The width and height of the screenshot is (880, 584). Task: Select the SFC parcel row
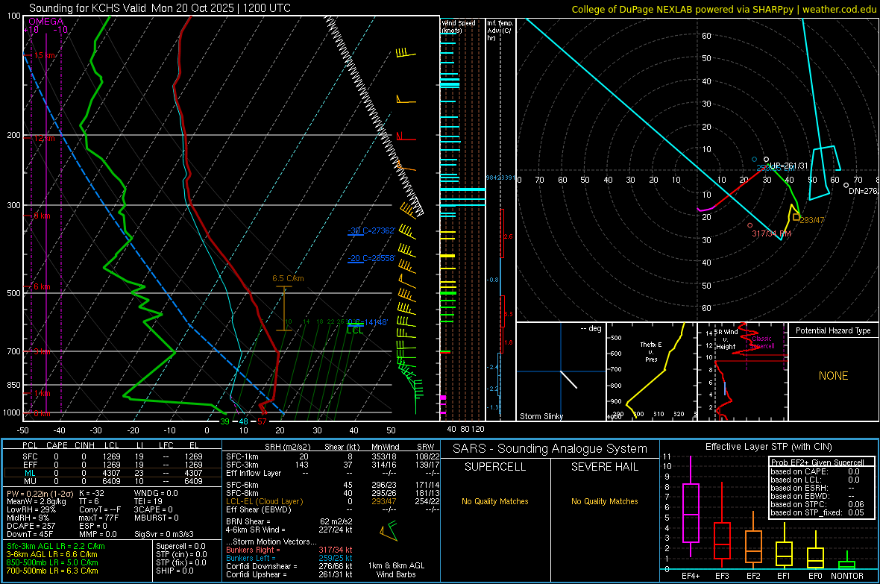(113, 456)
